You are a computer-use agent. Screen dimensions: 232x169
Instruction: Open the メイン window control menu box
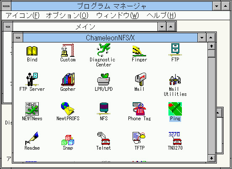(x=8, y=27)
